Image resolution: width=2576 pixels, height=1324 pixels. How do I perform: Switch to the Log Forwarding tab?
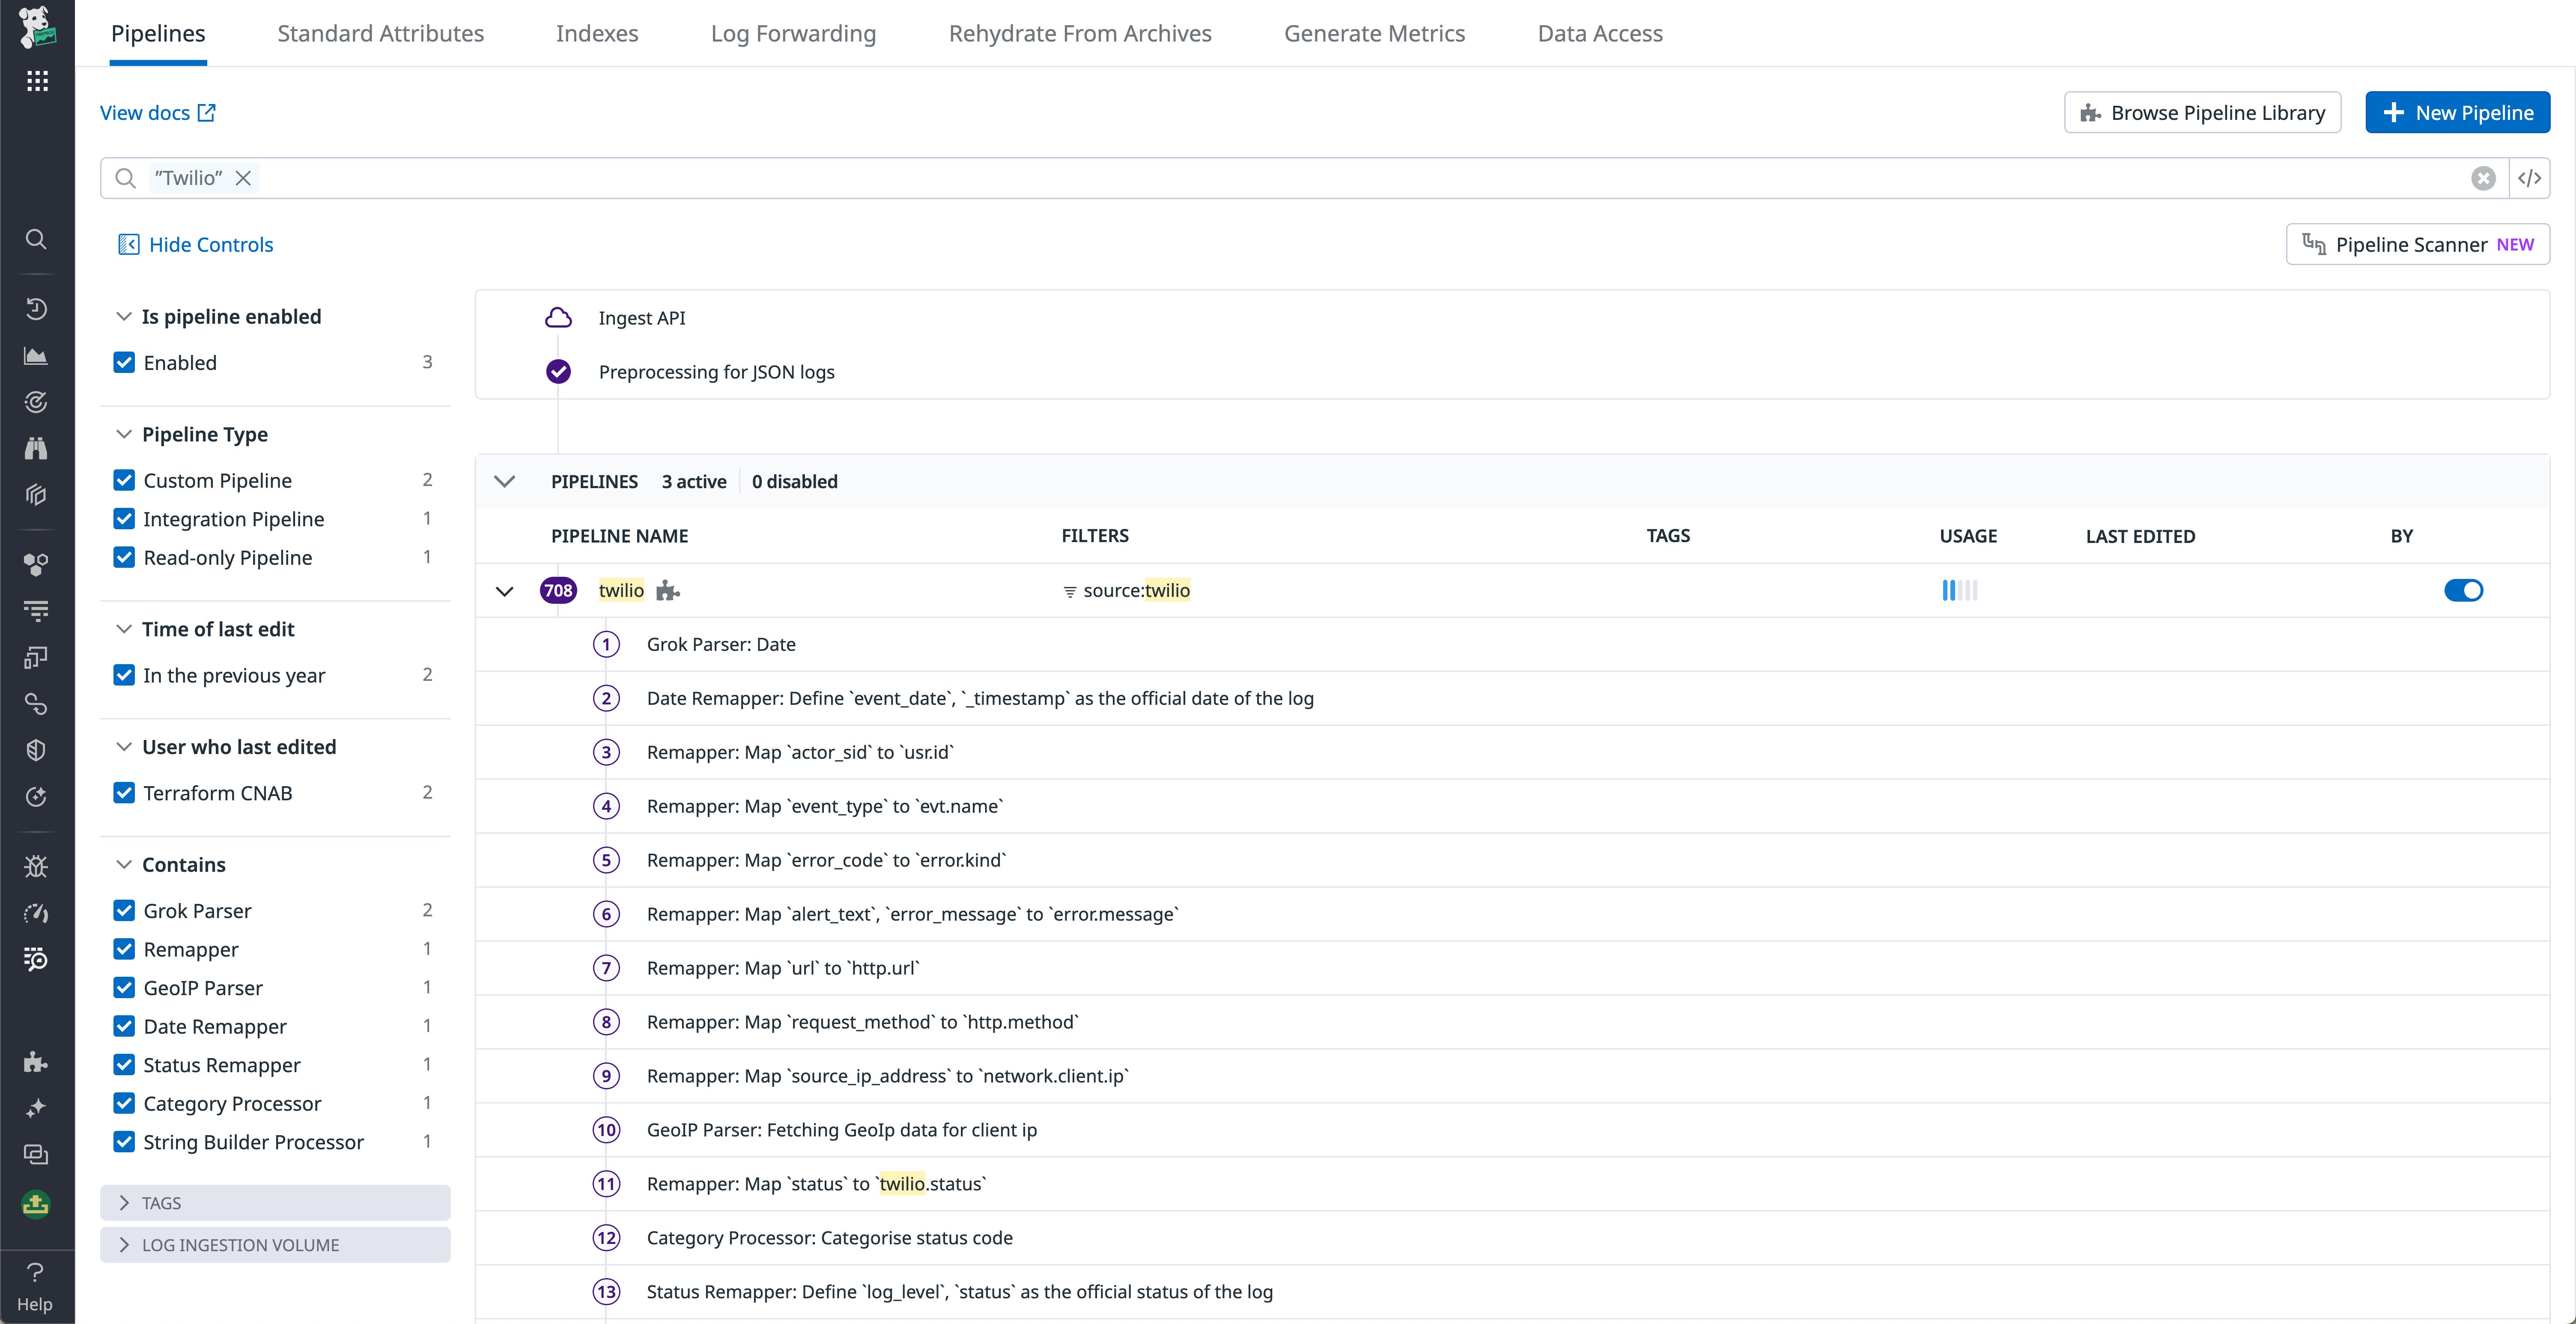click(792, 33)
